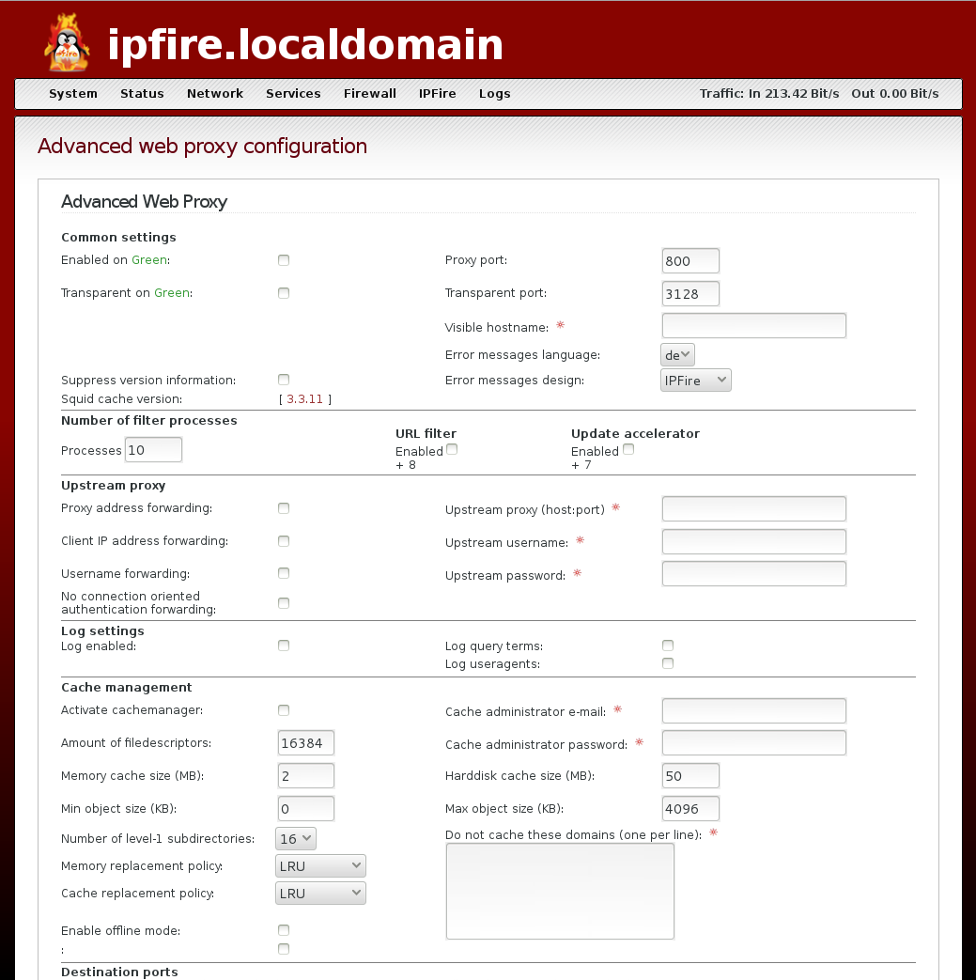Toggle the unlabeled checkbox below offline mode
Screen dimensions: 976x980
pos(284,949)
